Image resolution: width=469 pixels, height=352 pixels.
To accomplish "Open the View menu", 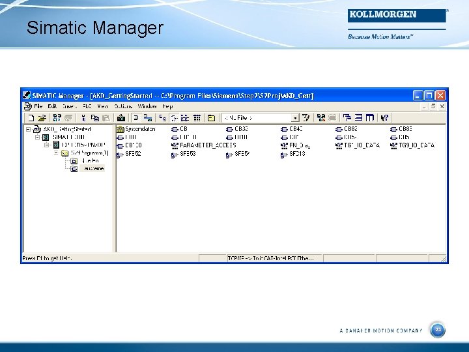I will click(103, 106).
